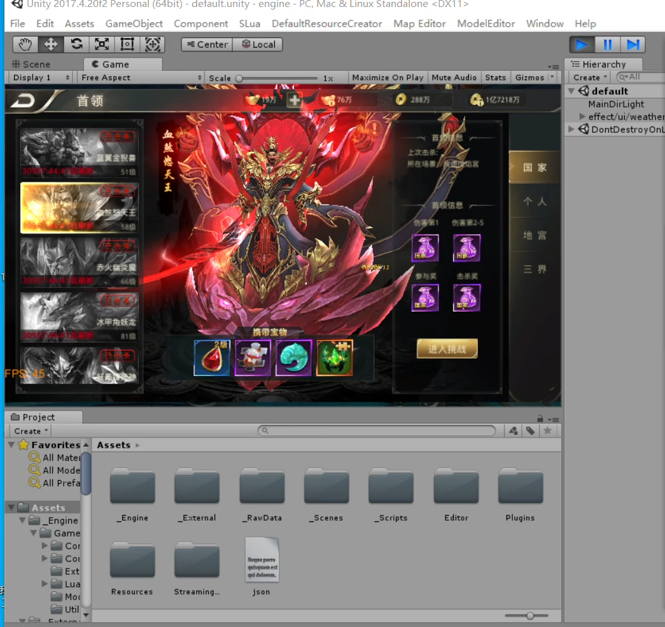This screenshot has height=627, width=665.
Task: Open the Display 1 dropdown
Action: pyautogui.click(x=41, y=78)
